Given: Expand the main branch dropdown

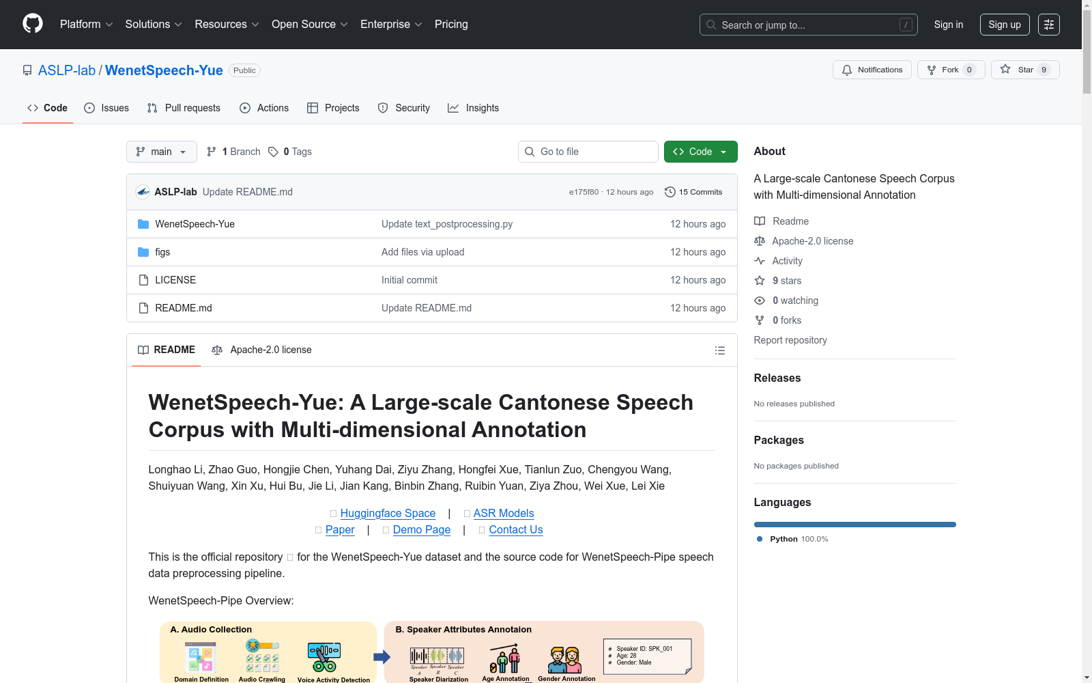Looking at the screenshot, I should point(161,152).
